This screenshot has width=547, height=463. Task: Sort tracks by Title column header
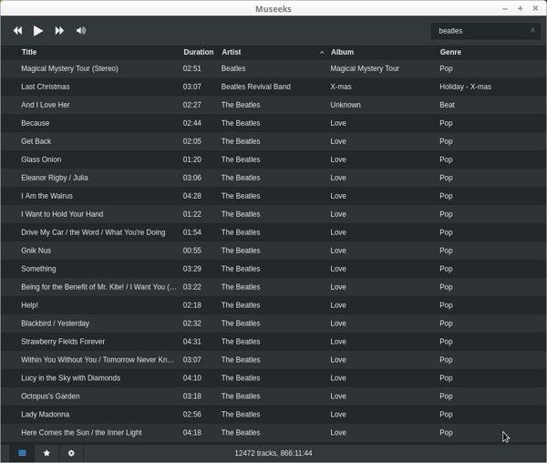(29, 52)
